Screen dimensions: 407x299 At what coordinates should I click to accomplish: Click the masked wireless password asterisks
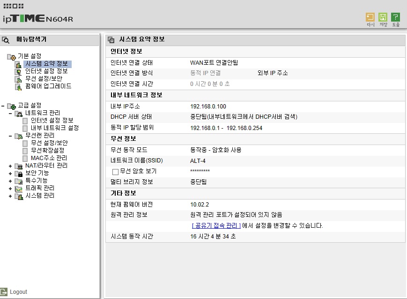[x=200, y=171]
